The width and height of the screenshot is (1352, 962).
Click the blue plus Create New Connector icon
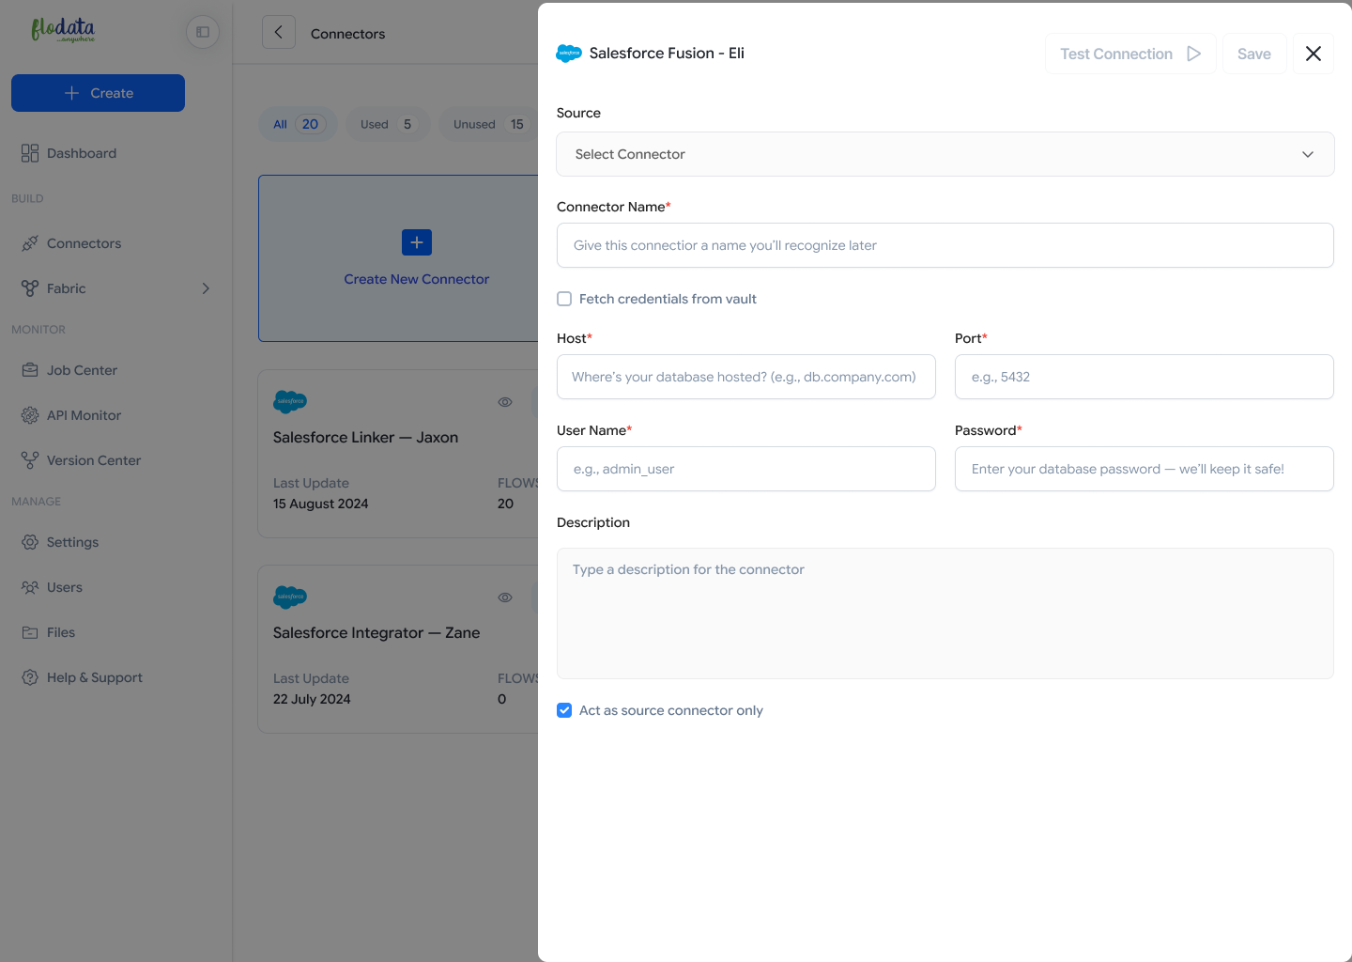(x=417, y=242)
